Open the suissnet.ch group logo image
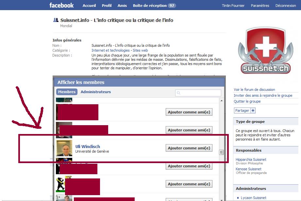Viewport: 301px width, 201px height. 266,50
